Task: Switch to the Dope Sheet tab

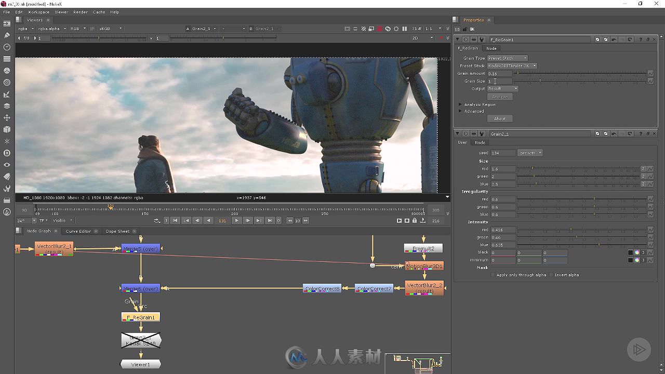Action: tap(117, 231)
